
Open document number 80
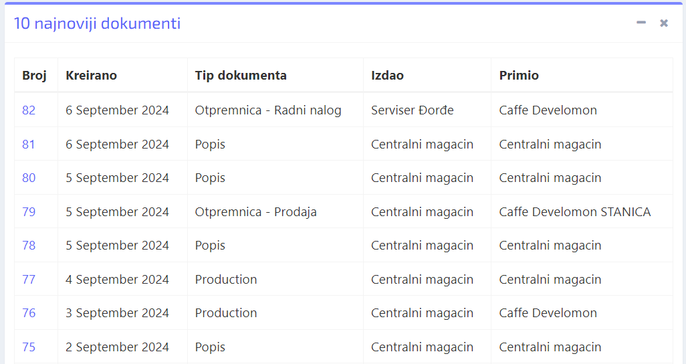click(x=29, y=178)
